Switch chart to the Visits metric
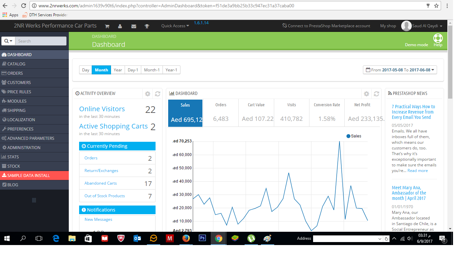Viewport: 454px width, 255px height. click(x=291, y=113)
